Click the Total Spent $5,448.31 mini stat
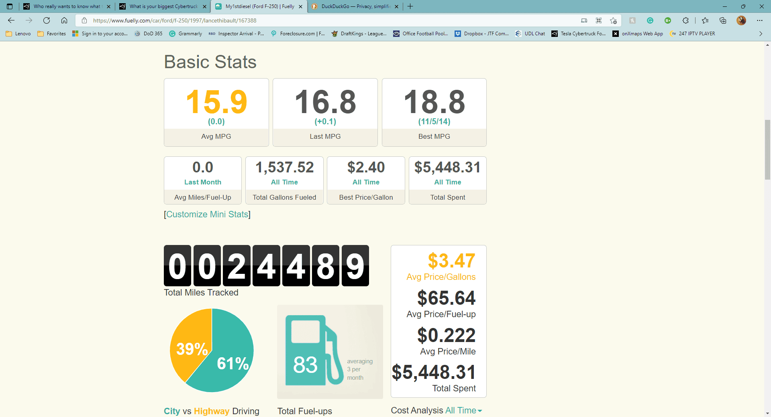 point(448,180)
